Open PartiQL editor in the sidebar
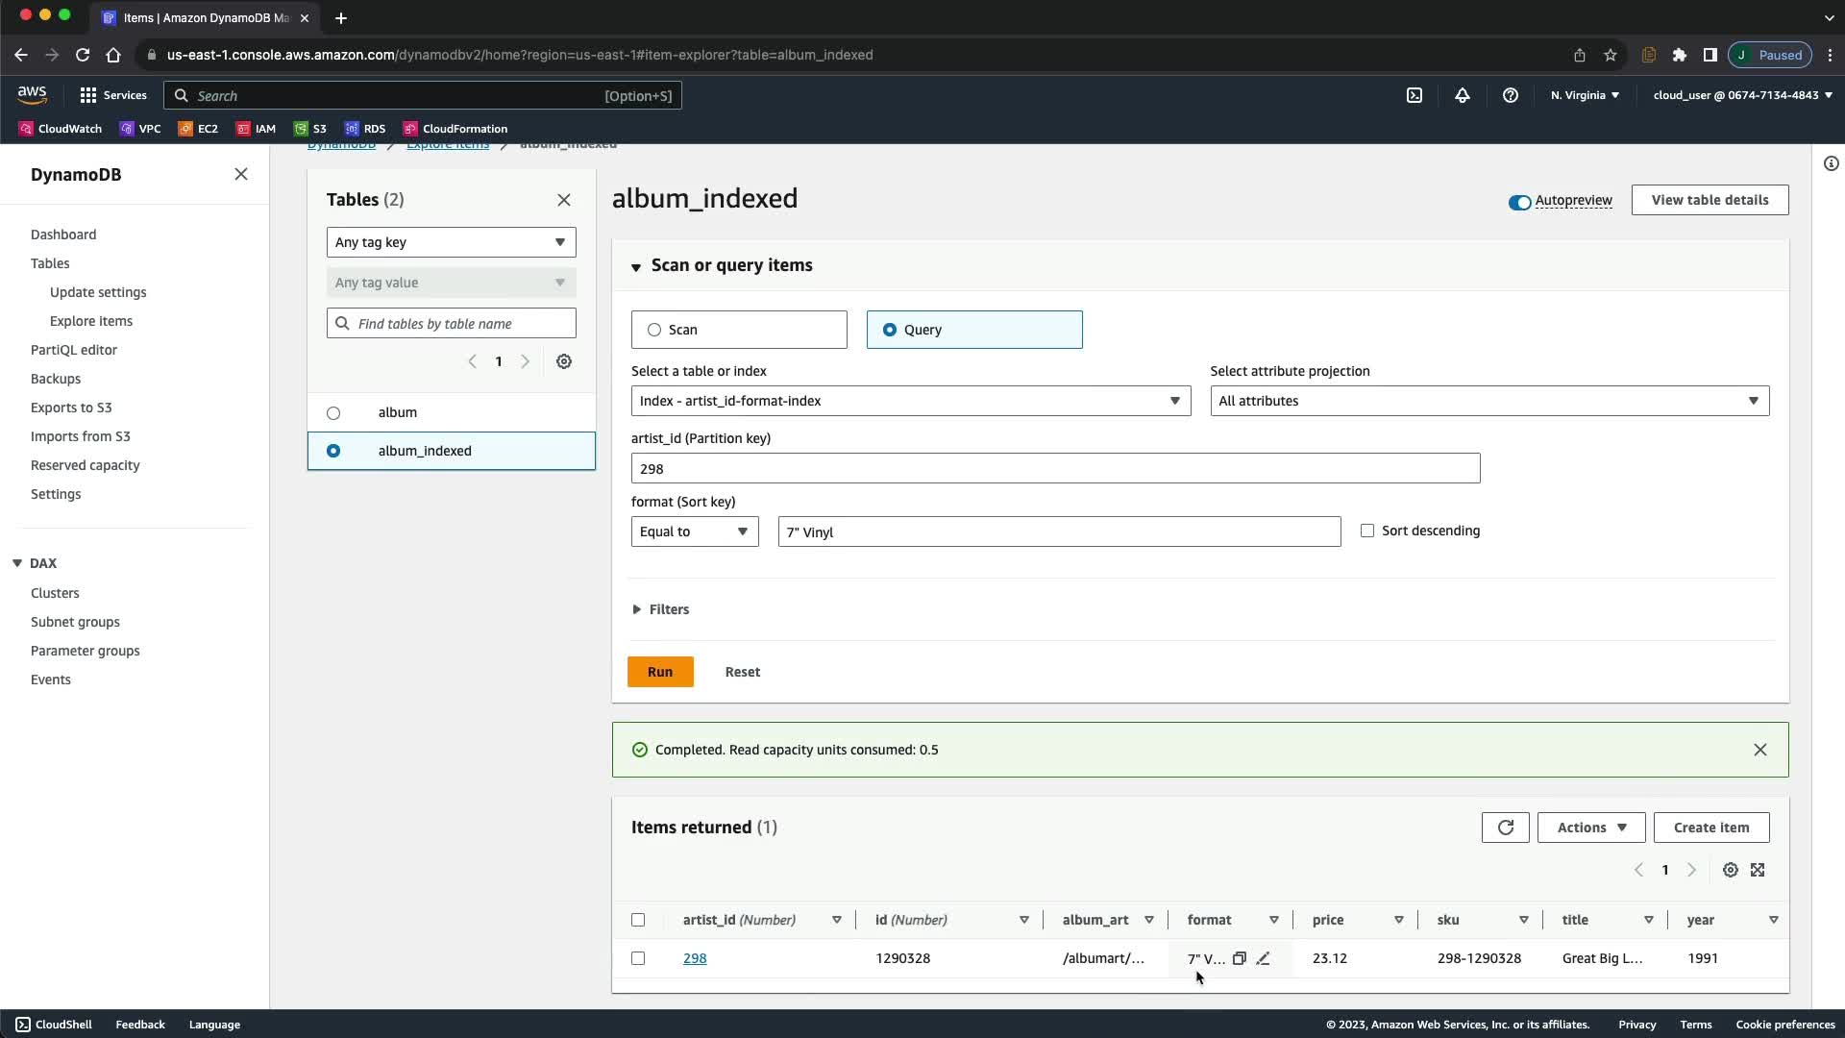1845x1038 pixels. click(x=73, y=350)
